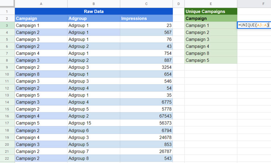Select the row 22 header number

coord(7,158)
